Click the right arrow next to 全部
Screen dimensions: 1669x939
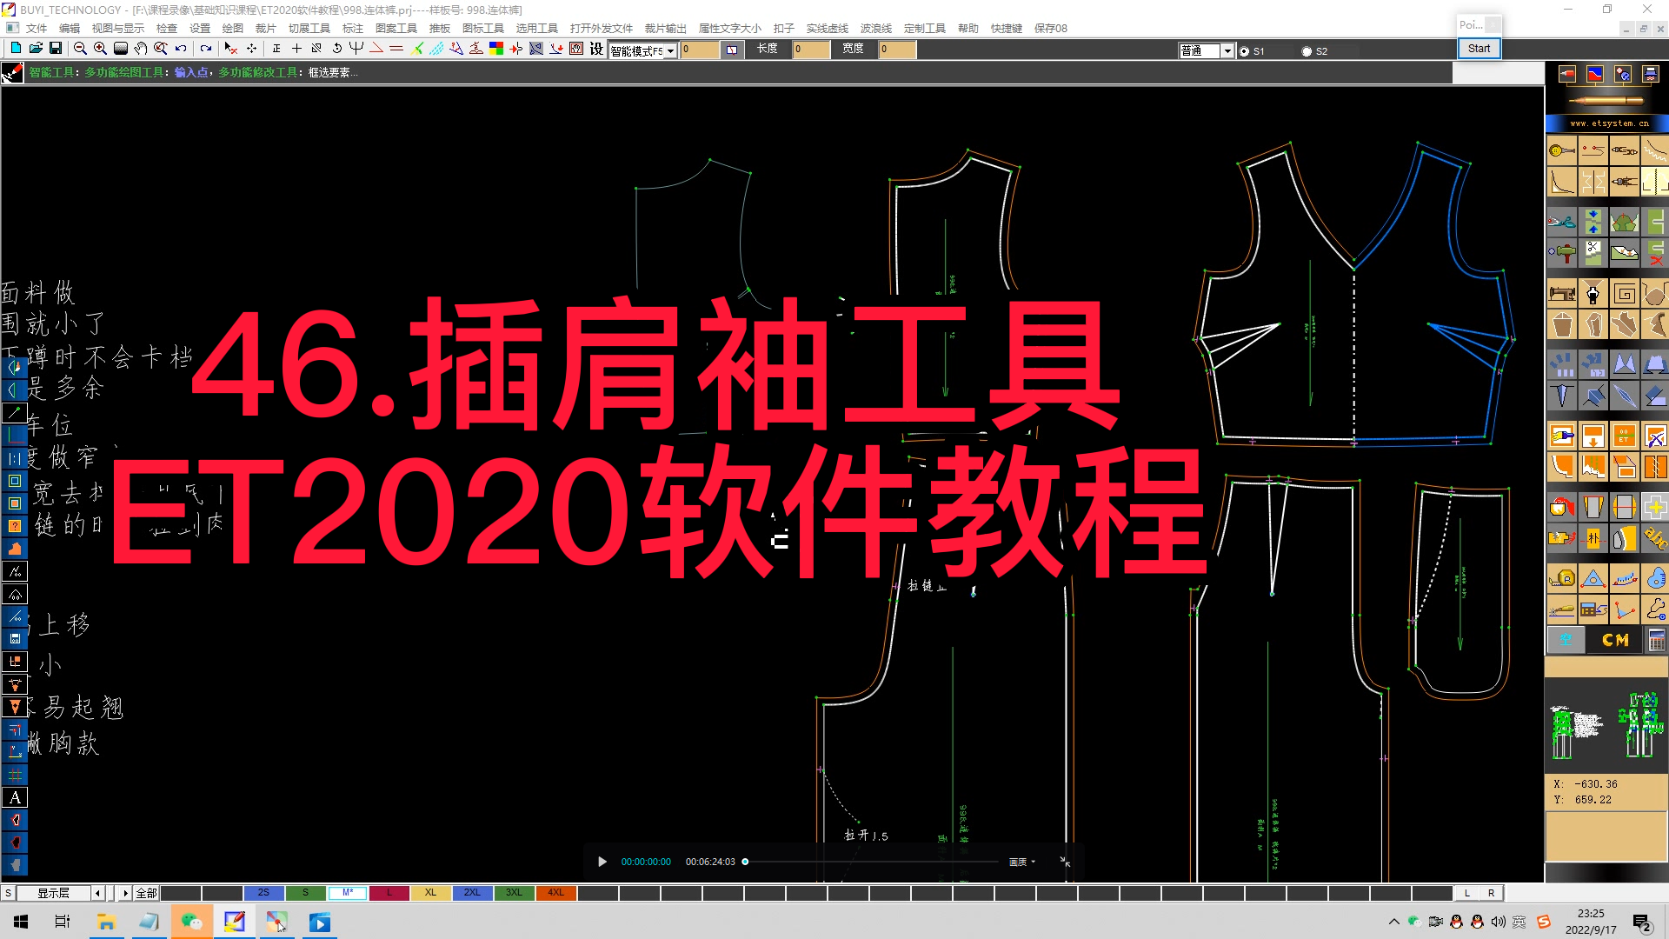(x=125, y=893)
